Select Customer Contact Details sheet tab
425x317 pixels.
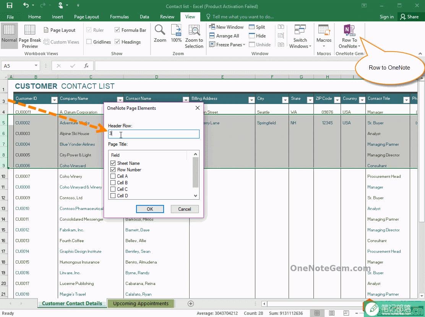click(72, 304)
